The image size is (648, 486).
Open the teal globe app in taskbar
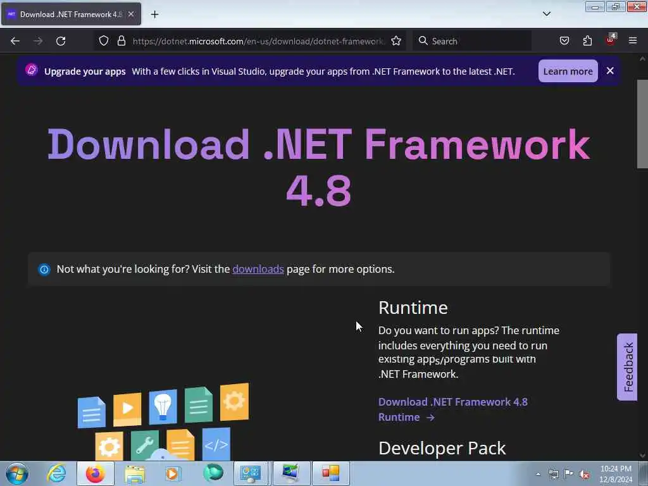tap(213, 473)
